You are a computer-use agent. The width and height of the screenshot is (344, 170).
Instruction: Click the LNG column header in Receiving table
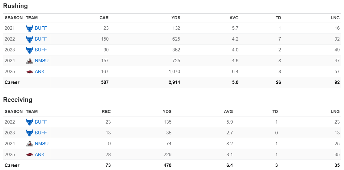click(x=335, y=111)
